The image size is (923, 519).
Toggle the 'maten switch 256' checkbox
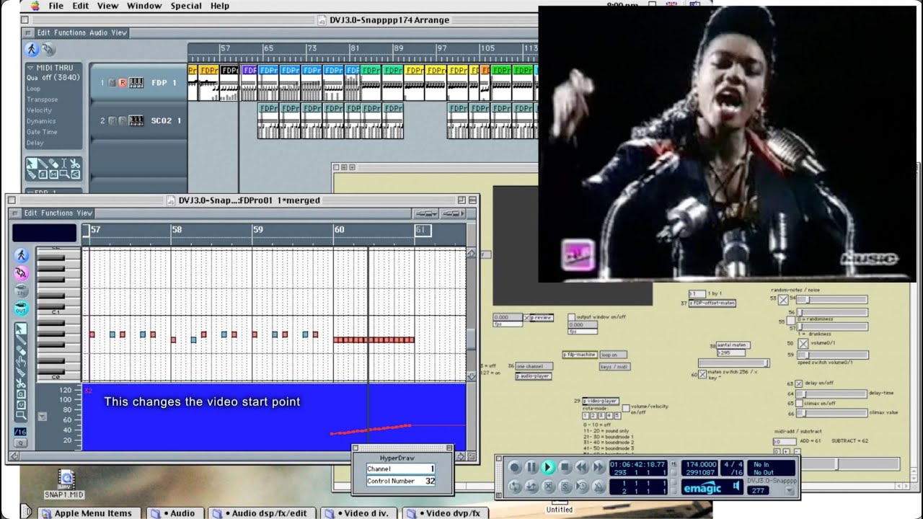tap(702, 374)
